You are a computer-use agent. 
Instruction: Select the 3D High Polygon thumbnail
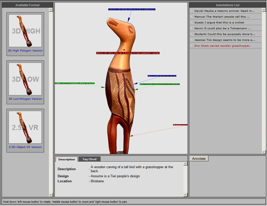[x=25, y=31]
